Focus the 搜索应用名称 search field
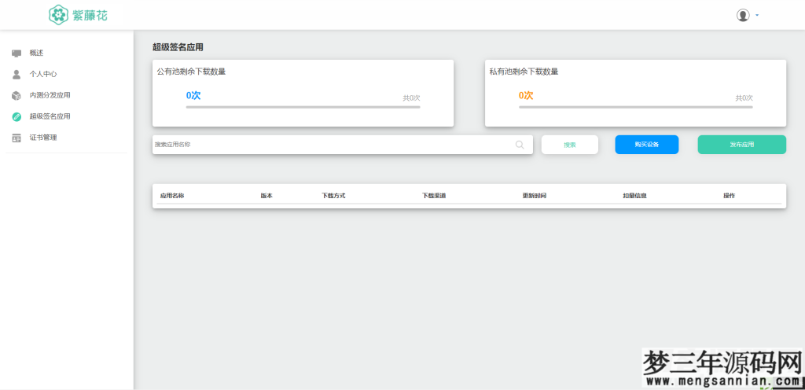805x390 pixels. click(x=343, y=145)
